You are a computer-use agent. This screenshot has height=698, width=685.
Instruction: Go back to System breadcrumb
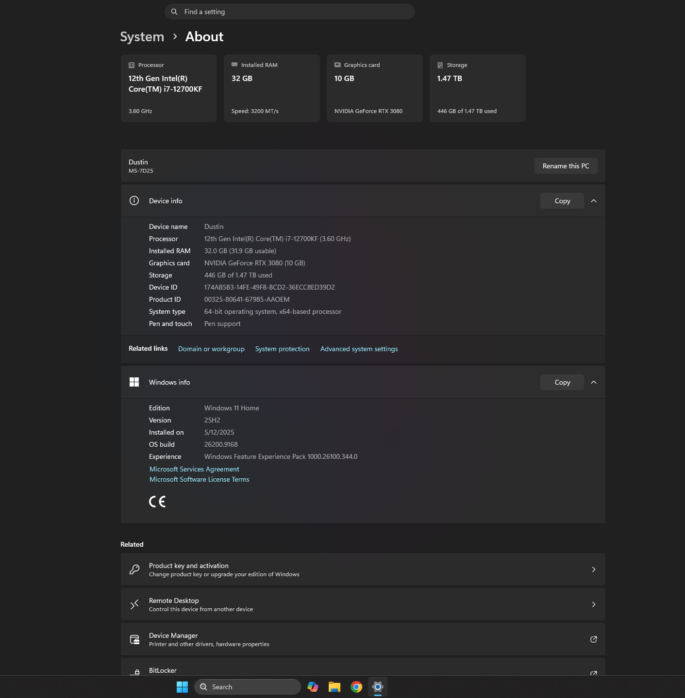coord(142,37)
